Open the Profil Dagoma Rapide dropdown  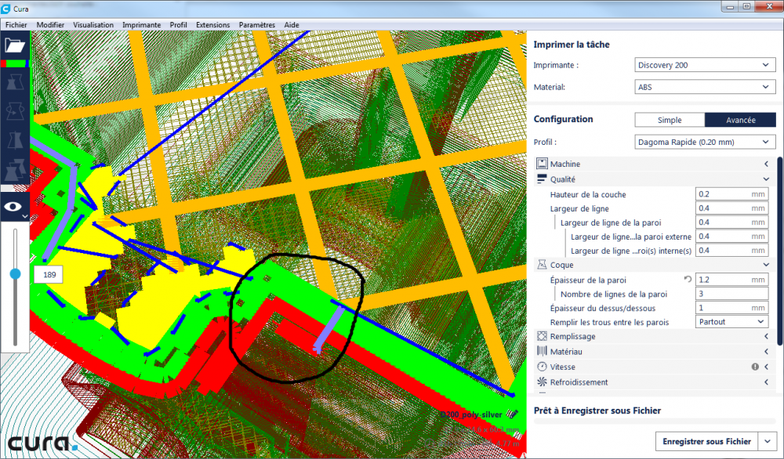pos(705,142)
